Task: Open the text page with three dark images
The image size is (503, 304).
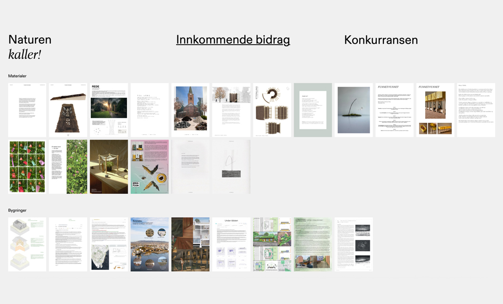Action: (x=354, y=244)
